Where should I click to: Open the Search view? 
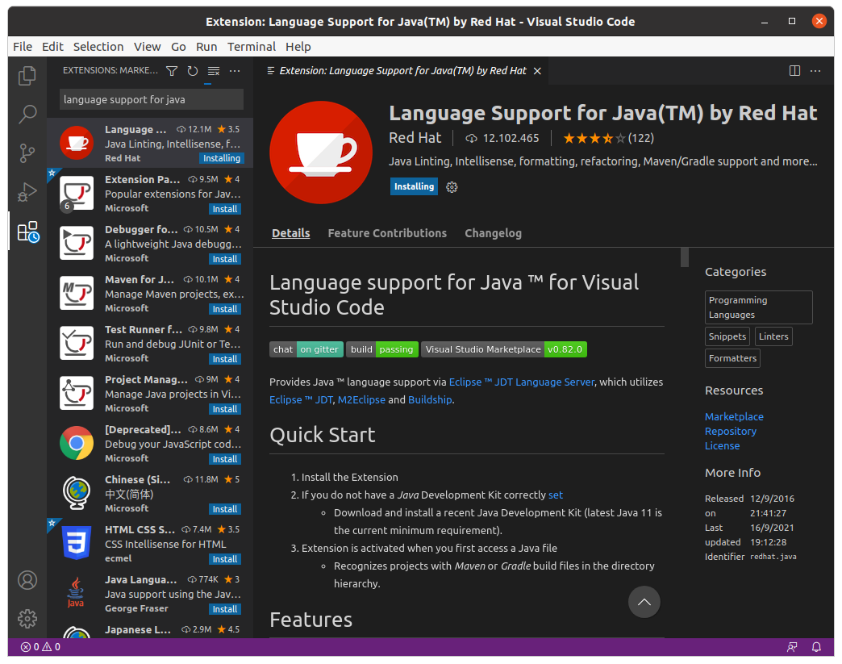(x=27, y=114)
